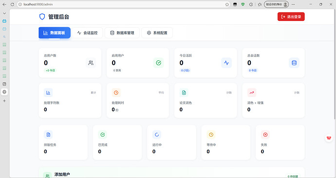
Task: Click the 计数 label in 论文润色 card
Action: coord(229,92)
